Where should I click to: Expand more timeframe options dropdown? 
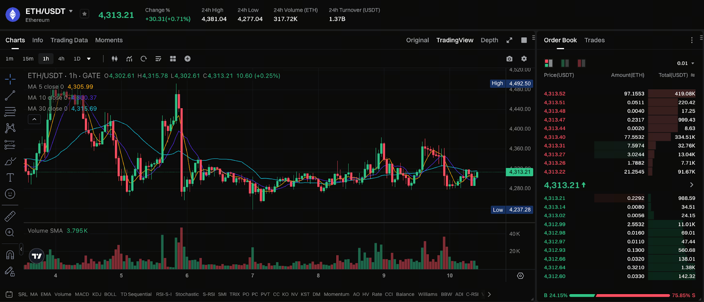pyautogui.click(x=89, y=58)
